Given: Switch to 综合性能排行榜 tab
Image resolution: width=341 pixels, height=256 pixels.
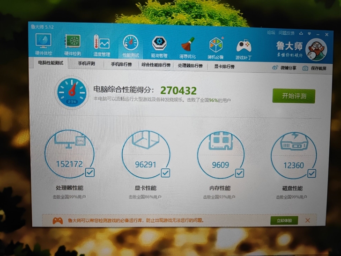Looking at the screenshot, I should tap(156, 65).
